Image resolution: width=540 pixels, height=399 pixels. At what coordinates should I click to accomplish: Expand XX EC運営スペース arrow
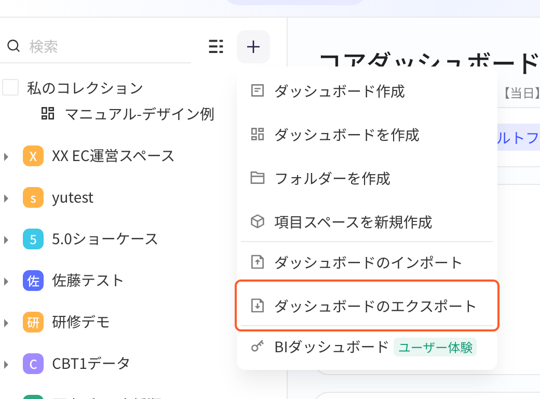(x=6, y=157)
